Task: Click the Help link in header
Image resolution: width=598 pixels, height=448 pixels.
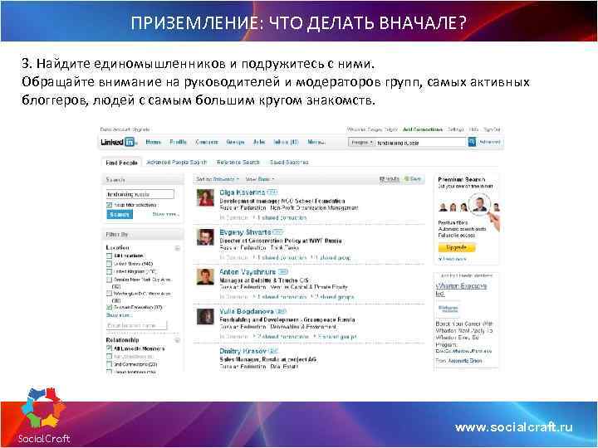Action: point(473,129)
